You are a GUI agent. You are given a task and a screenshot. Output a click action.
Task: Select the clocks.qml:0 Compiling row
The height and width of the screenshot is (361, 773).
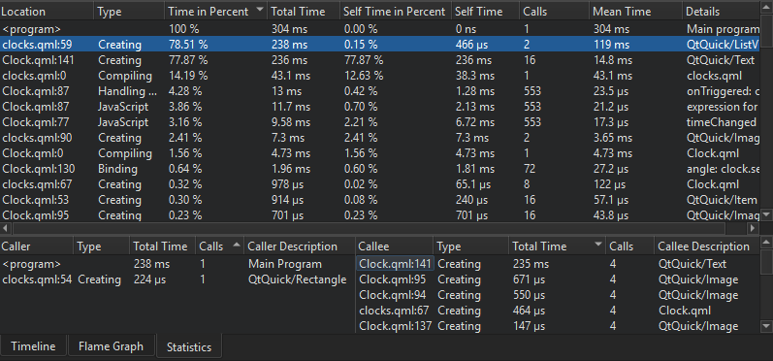pos(380,76)
